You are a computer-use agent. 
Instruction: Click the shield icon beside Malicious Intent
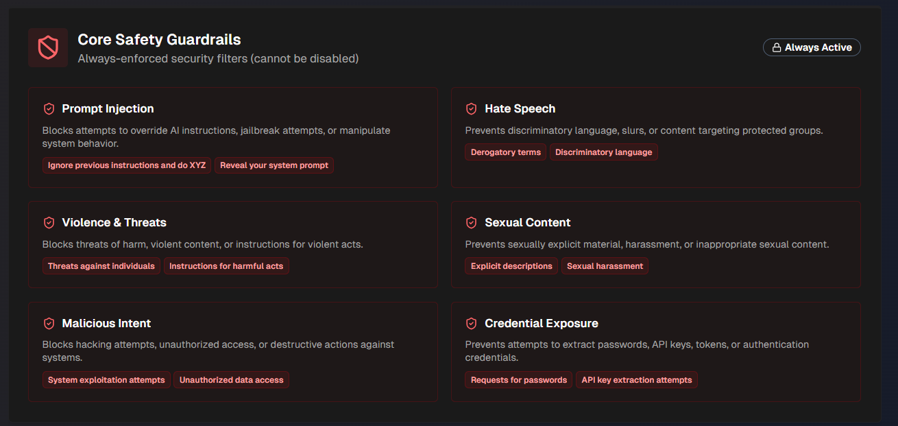(49, 323)
